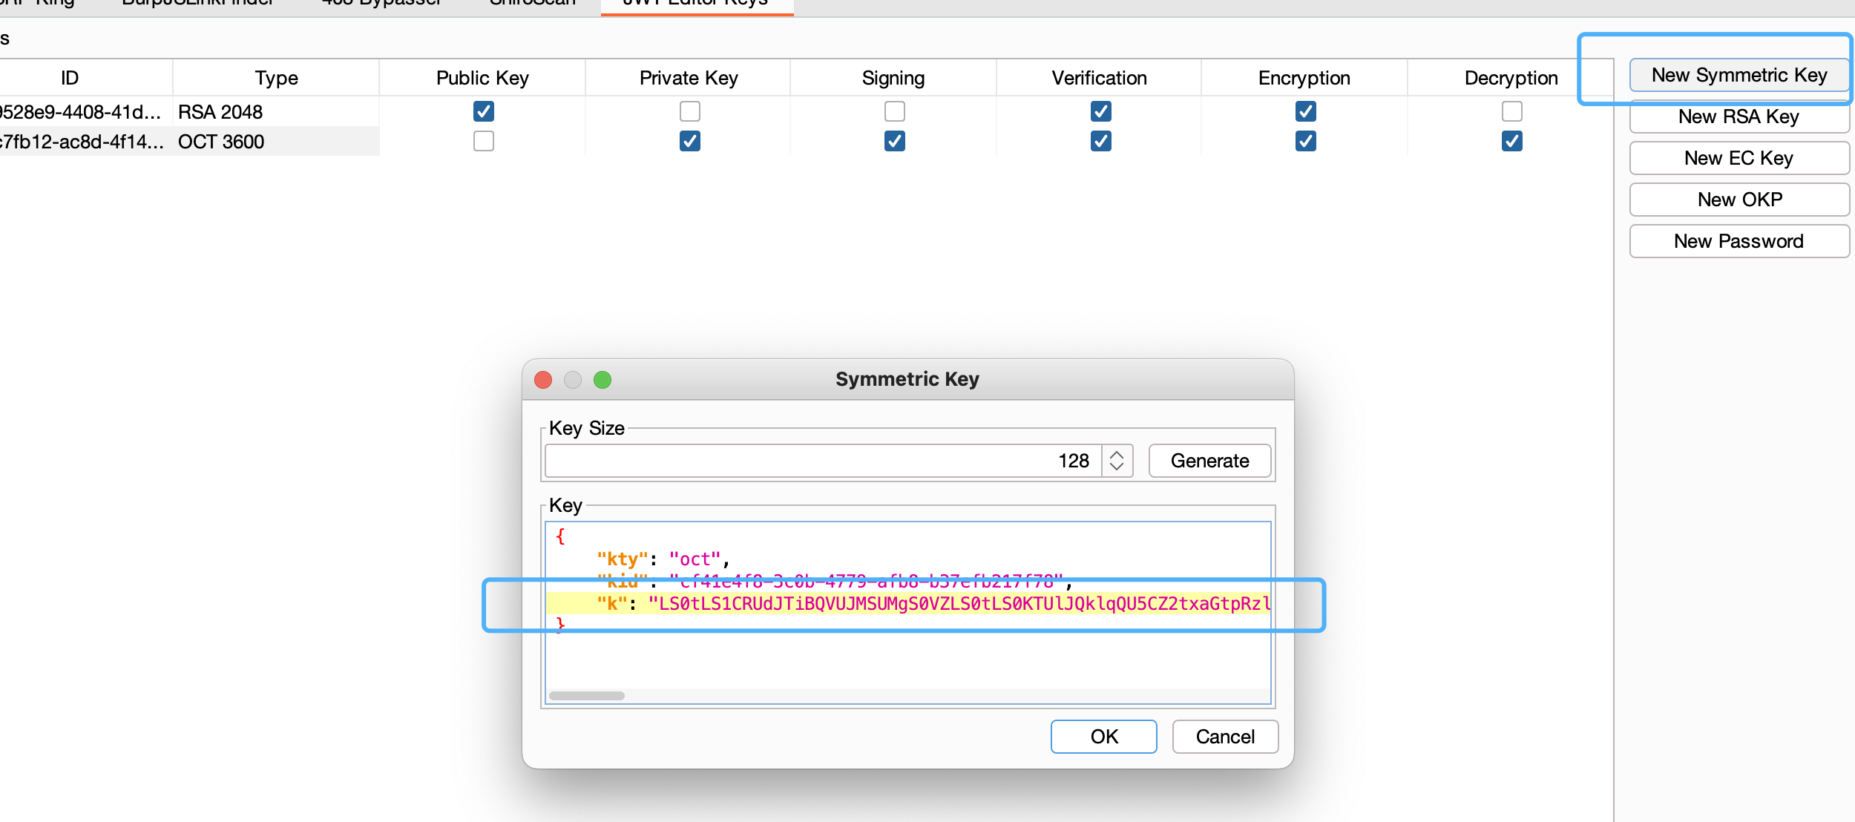This screenshot has width=1855, height=822.
Task: Click the New RSA Key button
Action: tap(1739, 116)
